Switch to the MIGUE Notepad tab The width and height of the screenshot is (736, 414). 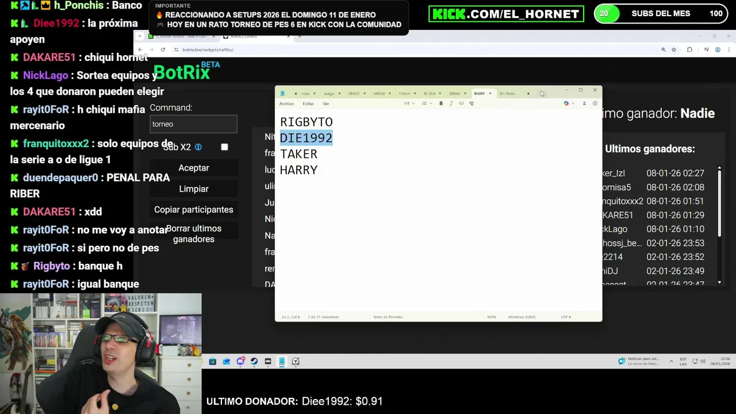pos(379,93)
